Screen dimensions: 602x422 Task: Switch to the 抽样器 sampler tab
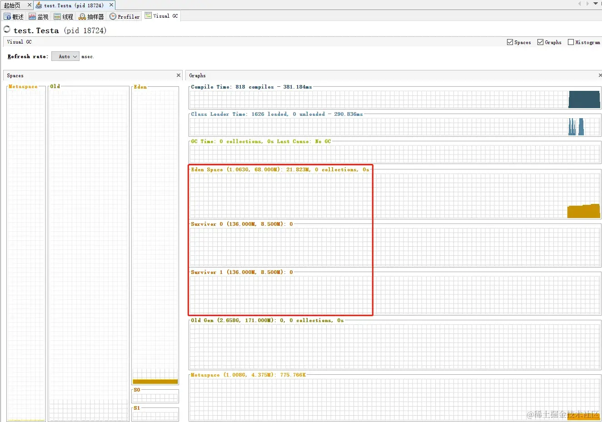91,16
